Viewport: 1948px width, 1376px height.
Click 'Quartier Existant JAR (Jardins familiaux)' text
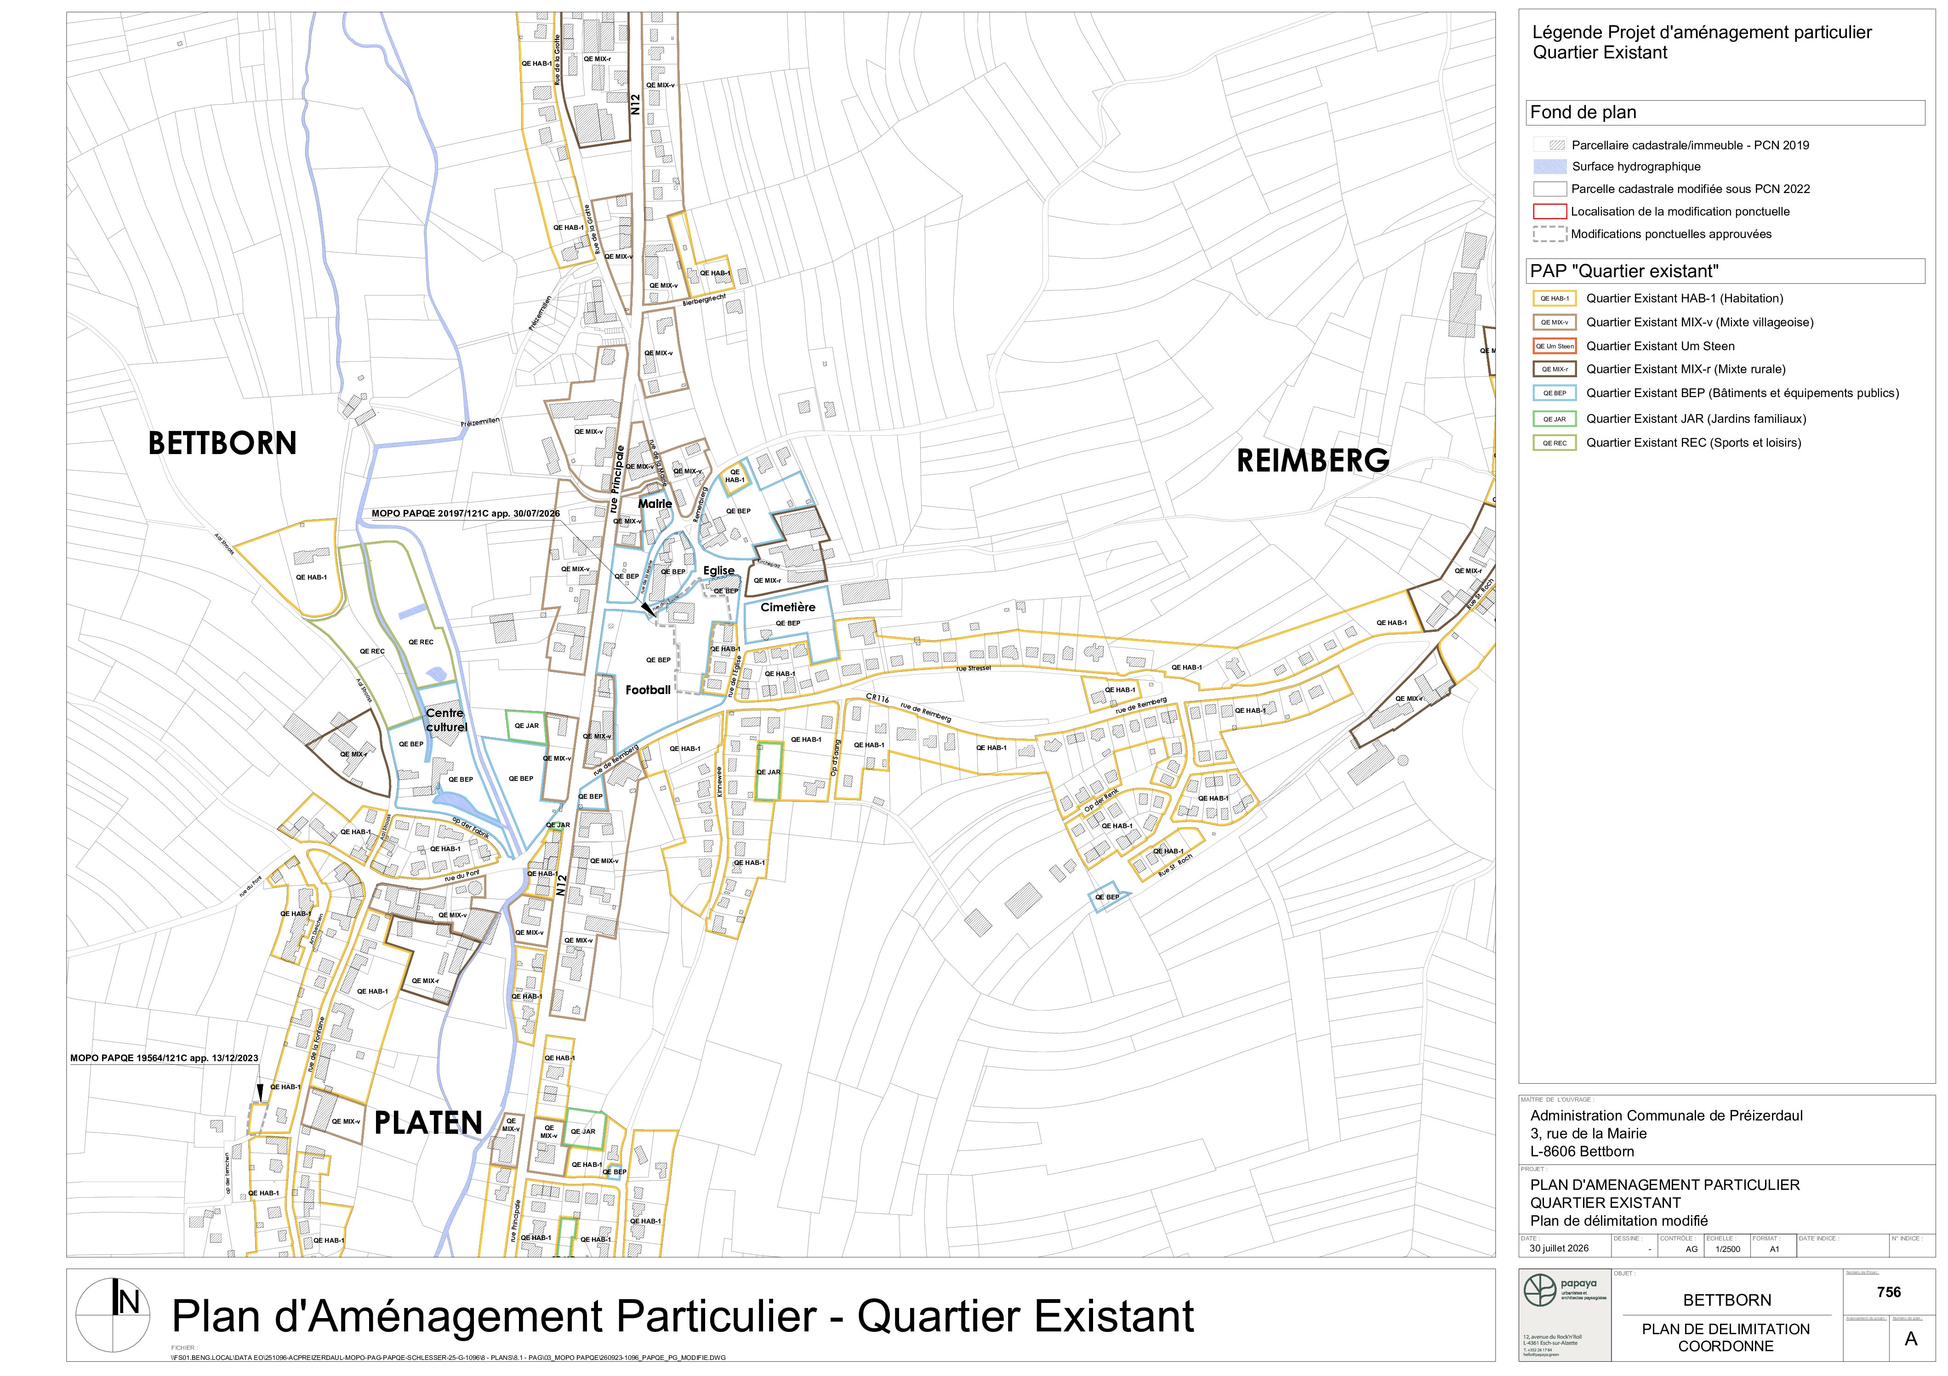coord(1696,419)
